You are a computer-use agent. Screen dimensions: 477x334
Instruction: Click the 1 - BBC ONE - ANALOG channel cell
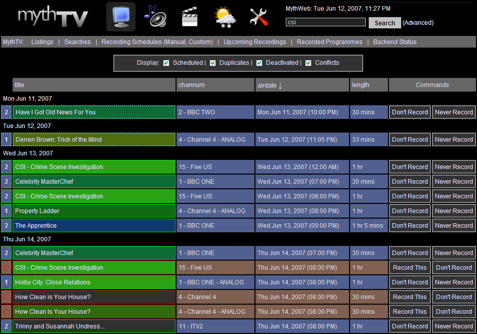(215, 282)
